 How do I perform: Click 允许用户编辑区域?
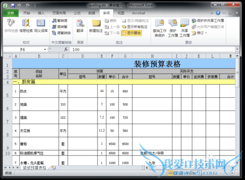coord(208,27)
